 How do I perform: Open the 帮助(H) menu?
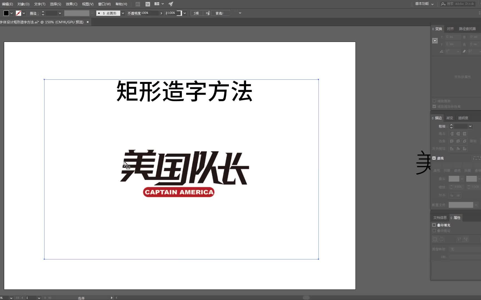tap(121, 4)
